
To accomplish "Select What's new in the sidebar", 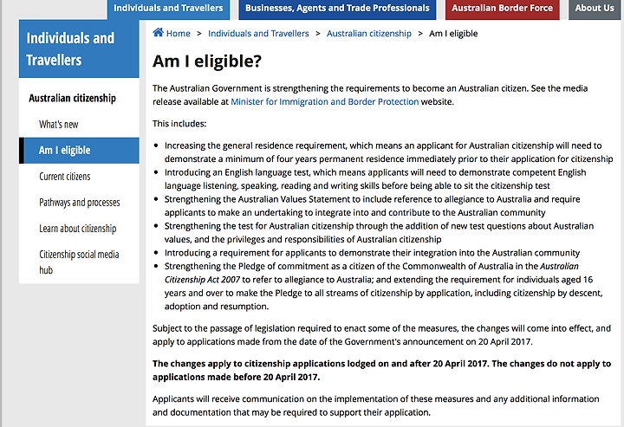I will 59,125.
